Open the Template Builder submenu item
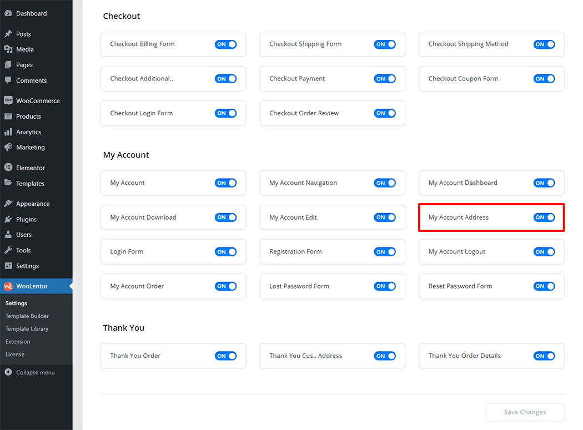583x430 pixels. (x=27, y=316)
